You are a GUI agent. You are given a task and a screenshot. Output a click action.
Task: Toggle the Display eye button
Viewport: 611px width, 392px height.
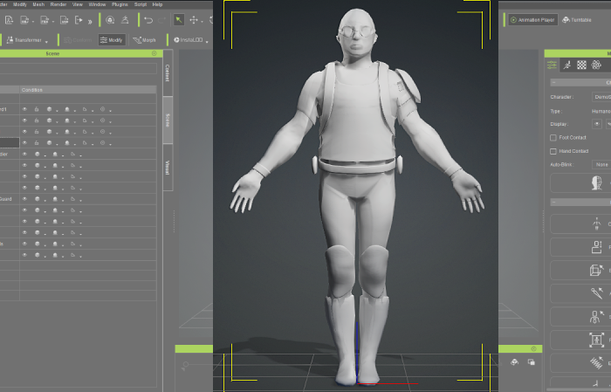(x=596, y=124)
